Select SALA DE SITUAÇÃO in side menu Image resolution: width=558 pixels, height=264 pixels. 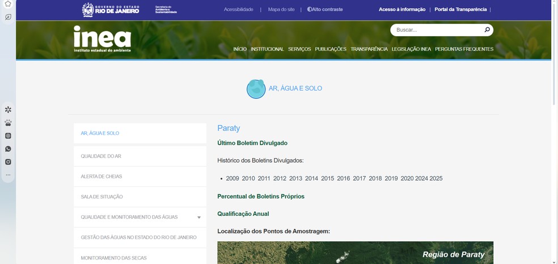coord(140,197)
